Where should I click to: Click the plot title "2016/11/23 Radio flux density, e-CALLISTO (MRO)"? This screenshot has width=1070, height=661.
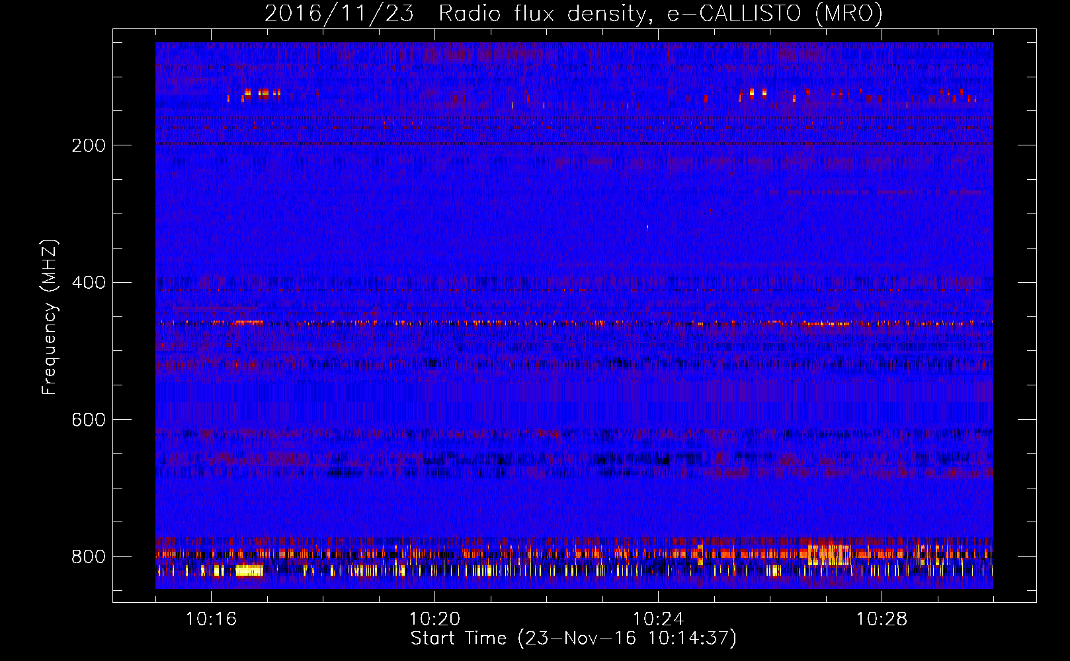[x=573, y=13]
